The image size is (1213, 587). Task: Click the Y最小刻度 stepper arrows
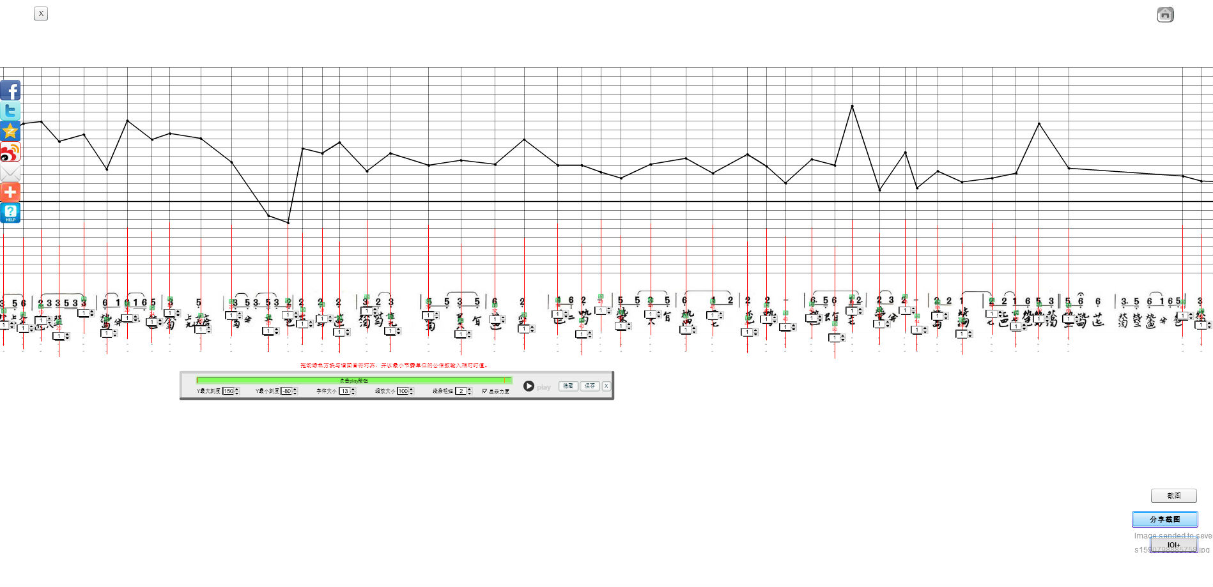(x=295, y=391)
